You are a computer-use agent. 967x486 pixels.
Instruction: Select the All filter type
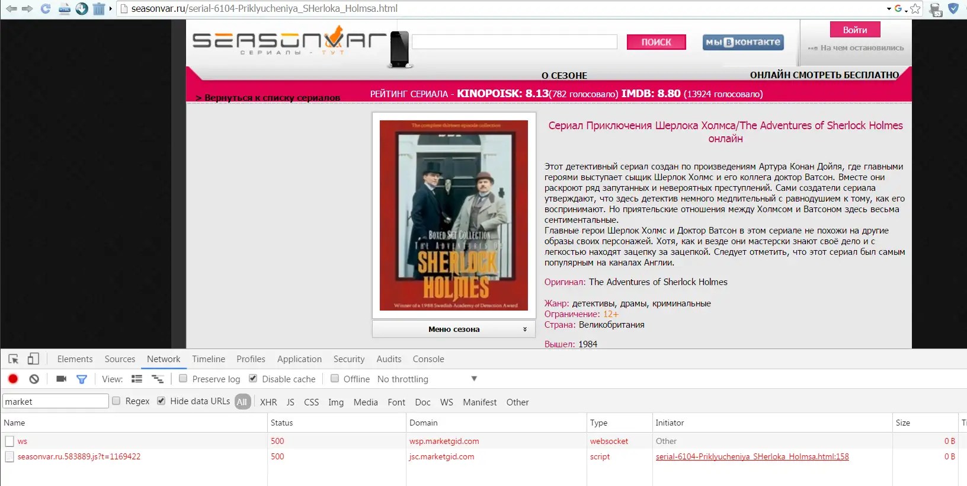pyautogui.click(x=242, y=402)
